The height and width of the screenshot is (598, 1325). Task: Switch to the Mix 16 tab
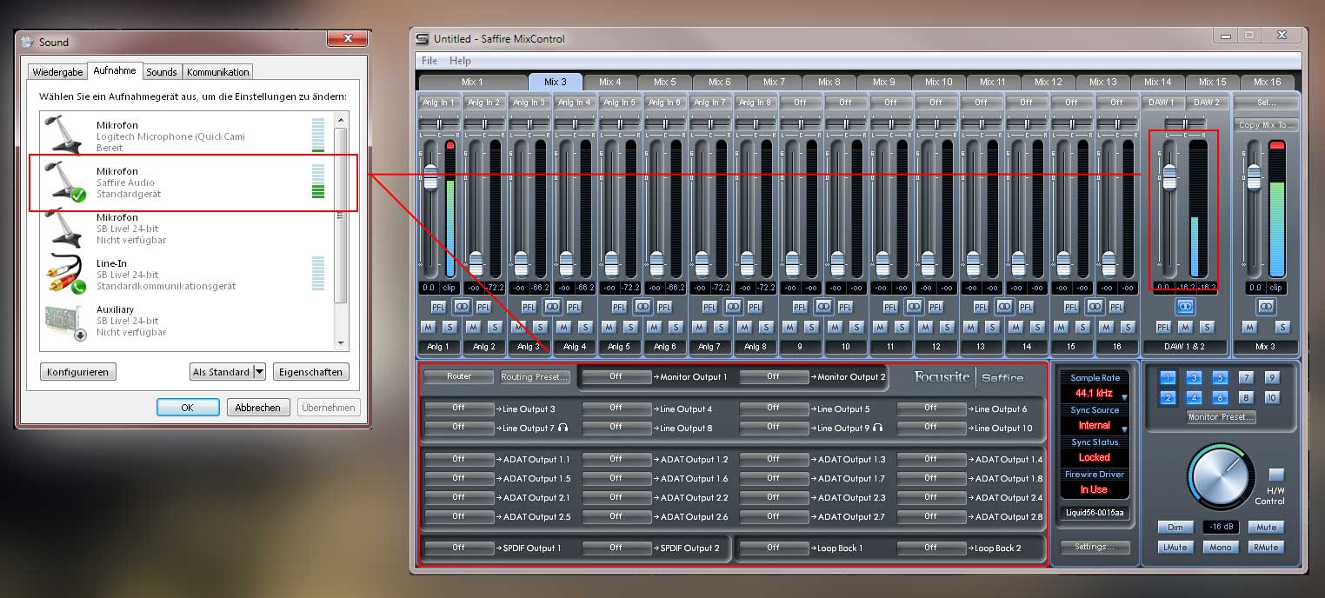1268,82
